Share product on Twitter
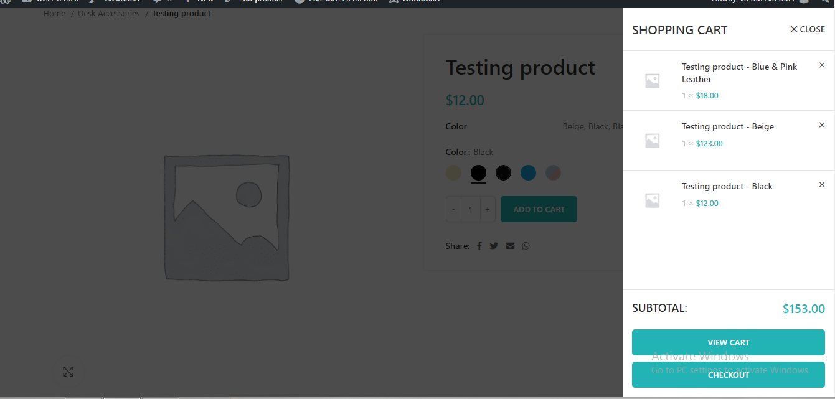The height and width of the screenshot is (399, 835). (x=494, y=246)
